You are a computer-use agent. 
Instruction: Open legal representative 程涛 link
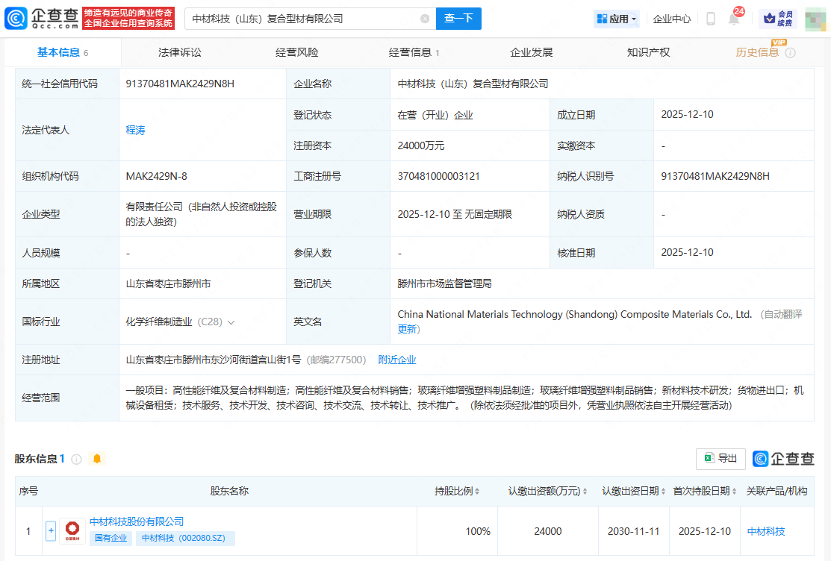point(135,130)
